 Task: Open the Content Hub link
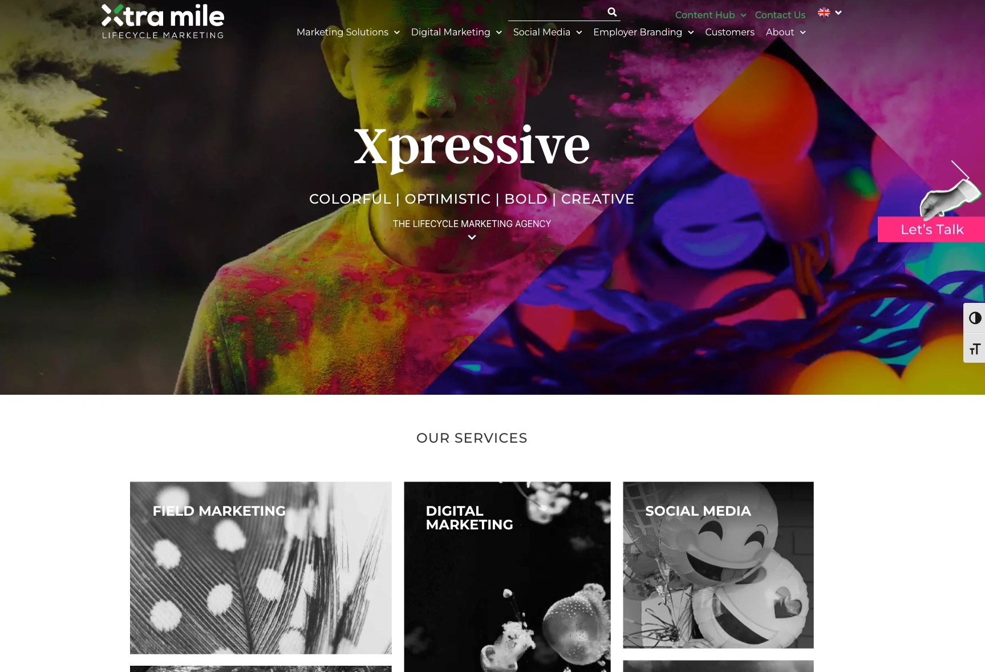[x=711, y=15]
